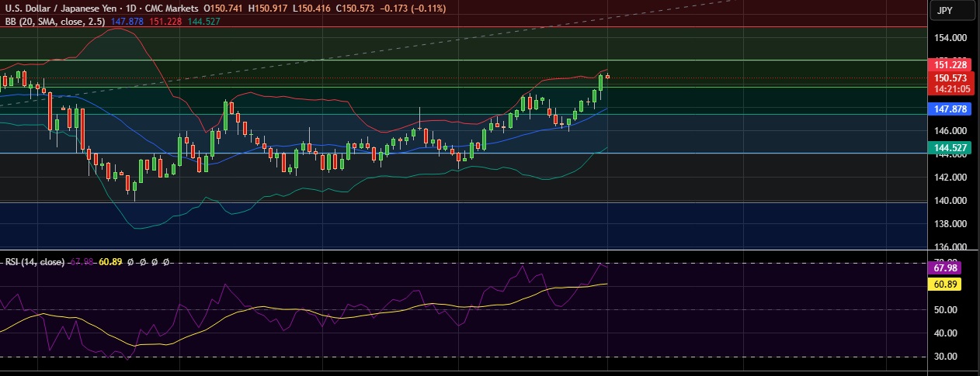Click the blue BB basis value 147.878 in legend
The image size is (980, 376).
[127, 22]
